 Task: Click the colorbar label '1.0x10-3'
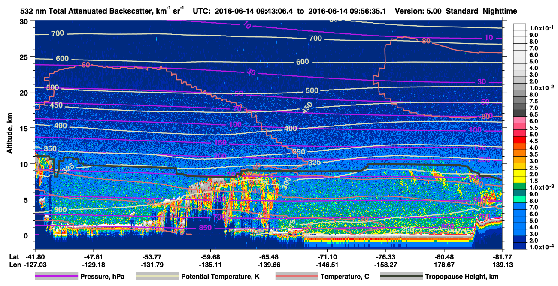pyautogui.click(x=542, y=188)
